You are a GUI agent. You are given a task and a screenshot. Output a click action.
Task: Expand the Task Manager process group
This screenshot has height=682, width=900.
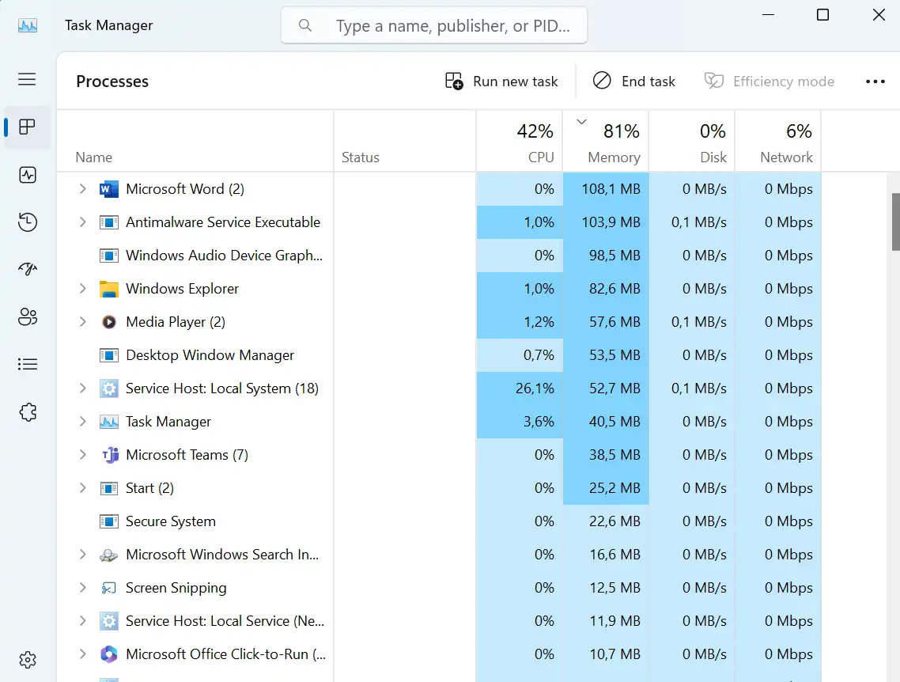(x=83, y=422)
